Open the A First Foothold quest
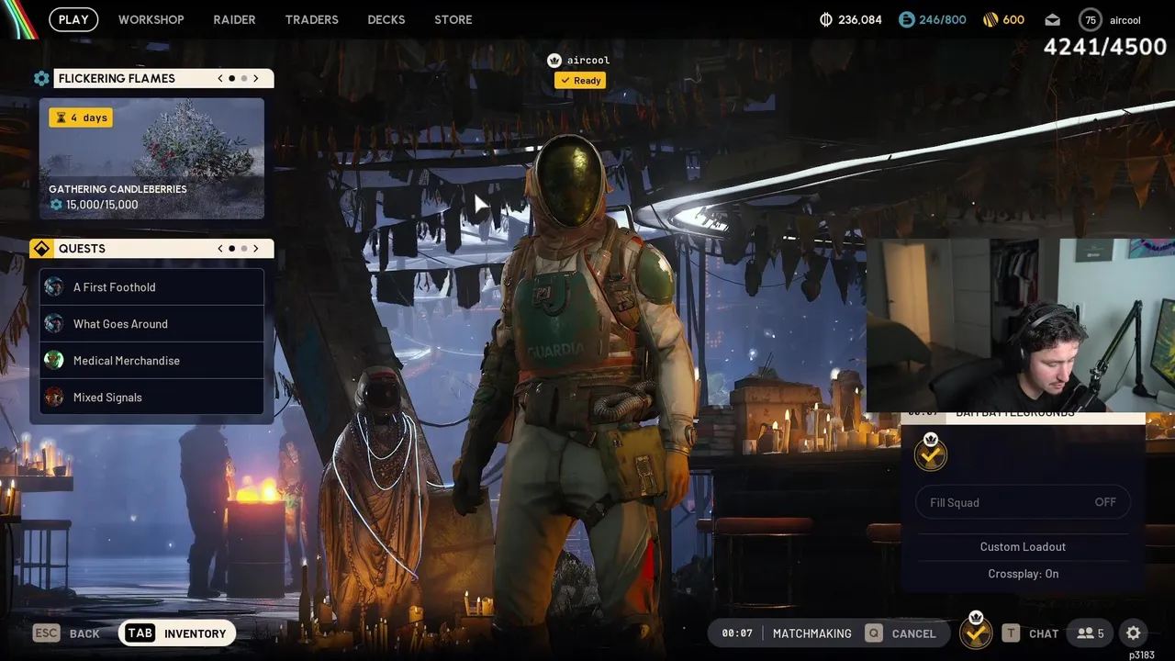This screenshot has width=1175, height=661. click(151, 287)
